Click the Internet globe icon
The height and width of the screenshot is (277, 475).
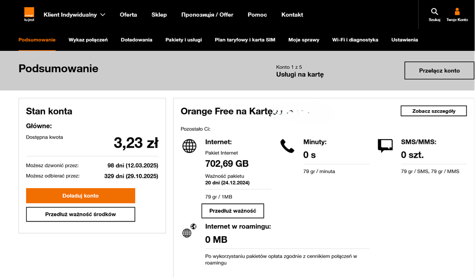[x=189, y=146]
